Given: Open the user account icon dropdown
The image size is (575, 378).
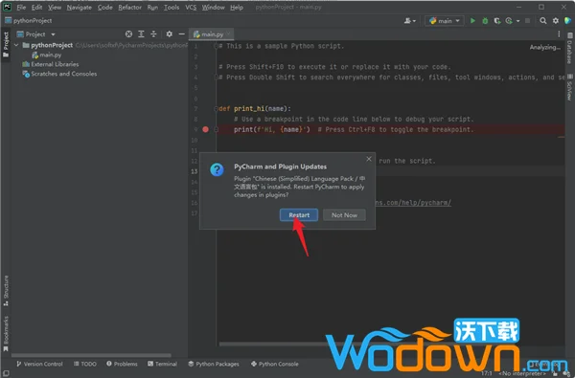Looking at the screenshot, I should tap(409, 21).
